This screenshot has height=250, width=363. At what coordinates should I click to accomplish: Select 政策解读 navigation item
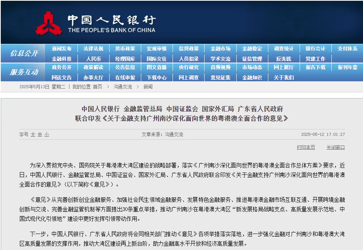pyautogui.click(x=93, y=67)
